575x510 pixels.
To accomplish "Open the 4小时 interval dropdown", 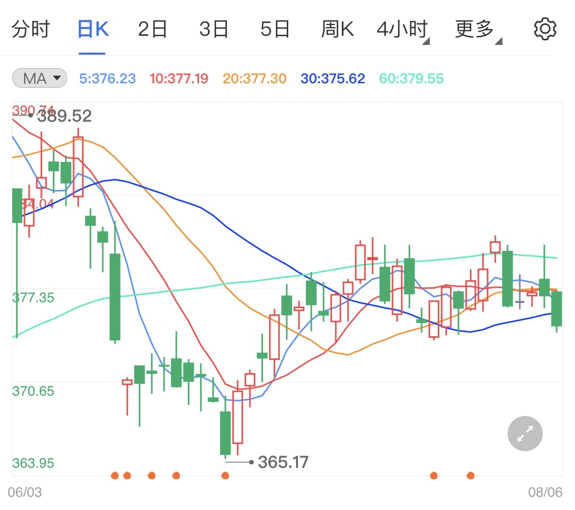I will coord(403,30).
